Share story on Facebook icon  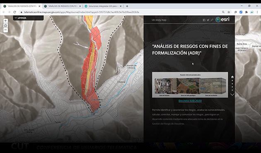[x=204, y=20]
